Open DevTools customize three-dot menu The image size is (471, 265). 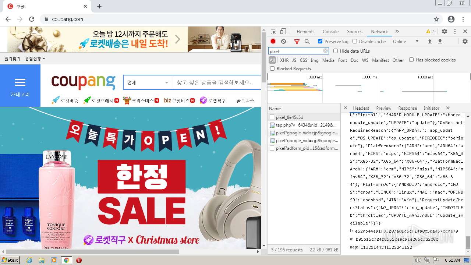[x=455, y=32]
